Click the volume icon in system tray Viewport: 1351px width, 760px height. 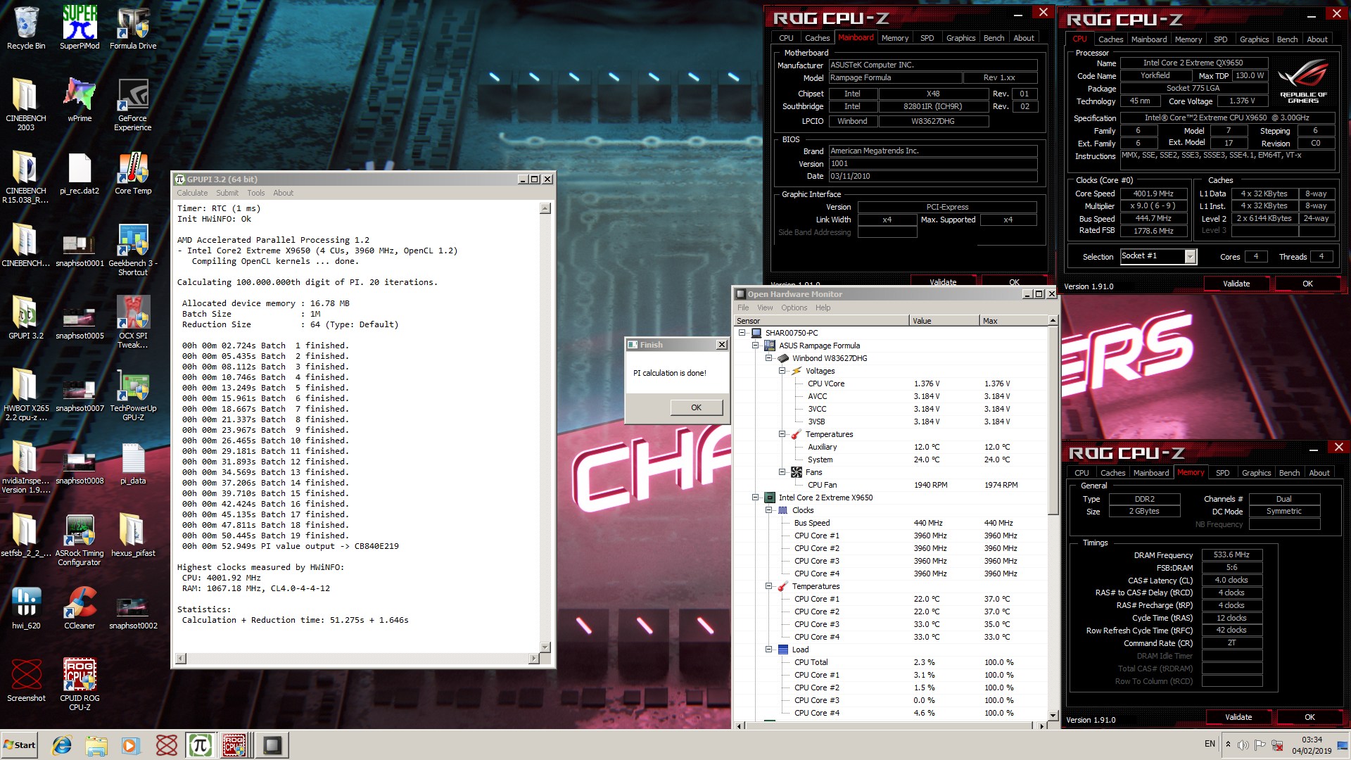(1243, 745)
